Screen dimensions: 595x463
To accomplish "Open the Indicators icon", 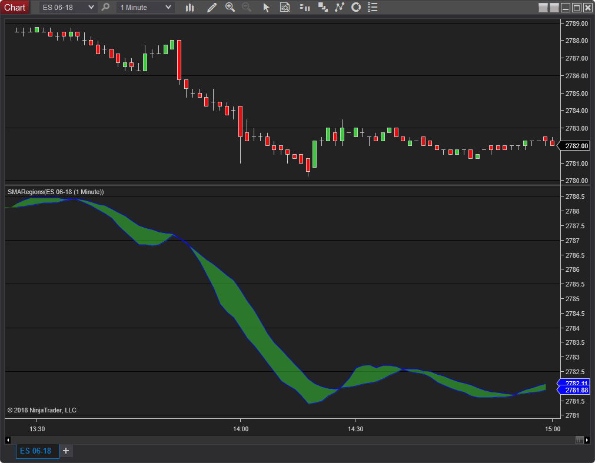I will (x=339, y=7).
